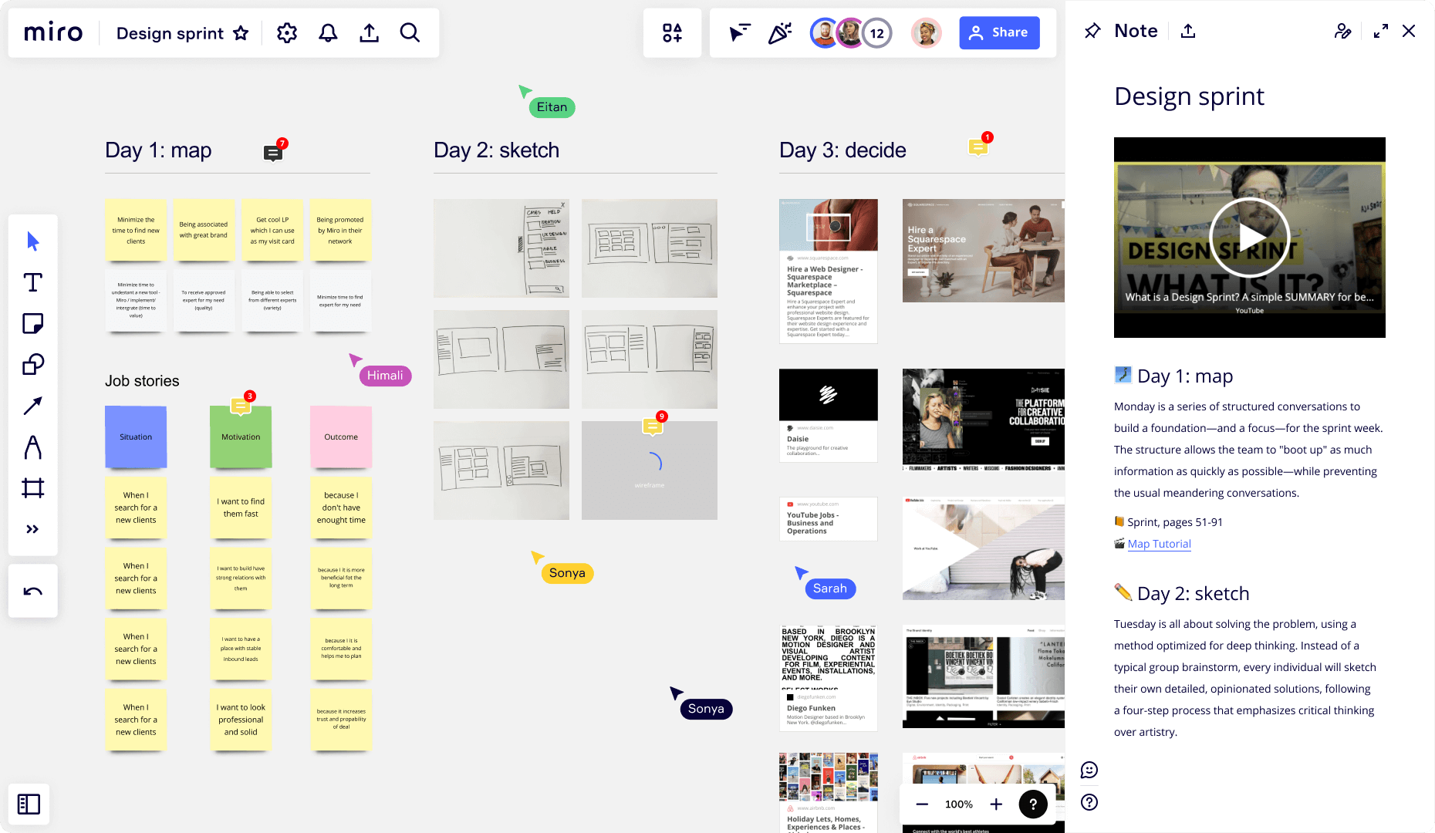Expand the hidden frames sidebar panel
Screen dimensions: 1435x833
[x=29, y=804]
